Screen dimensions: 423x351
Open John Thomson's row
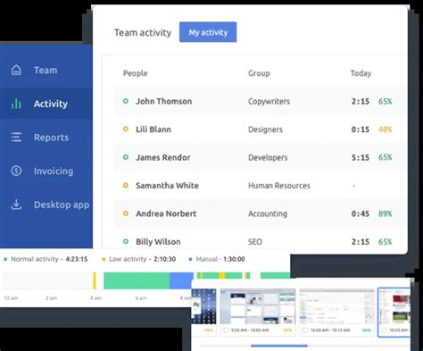click(x=261, y=101)
